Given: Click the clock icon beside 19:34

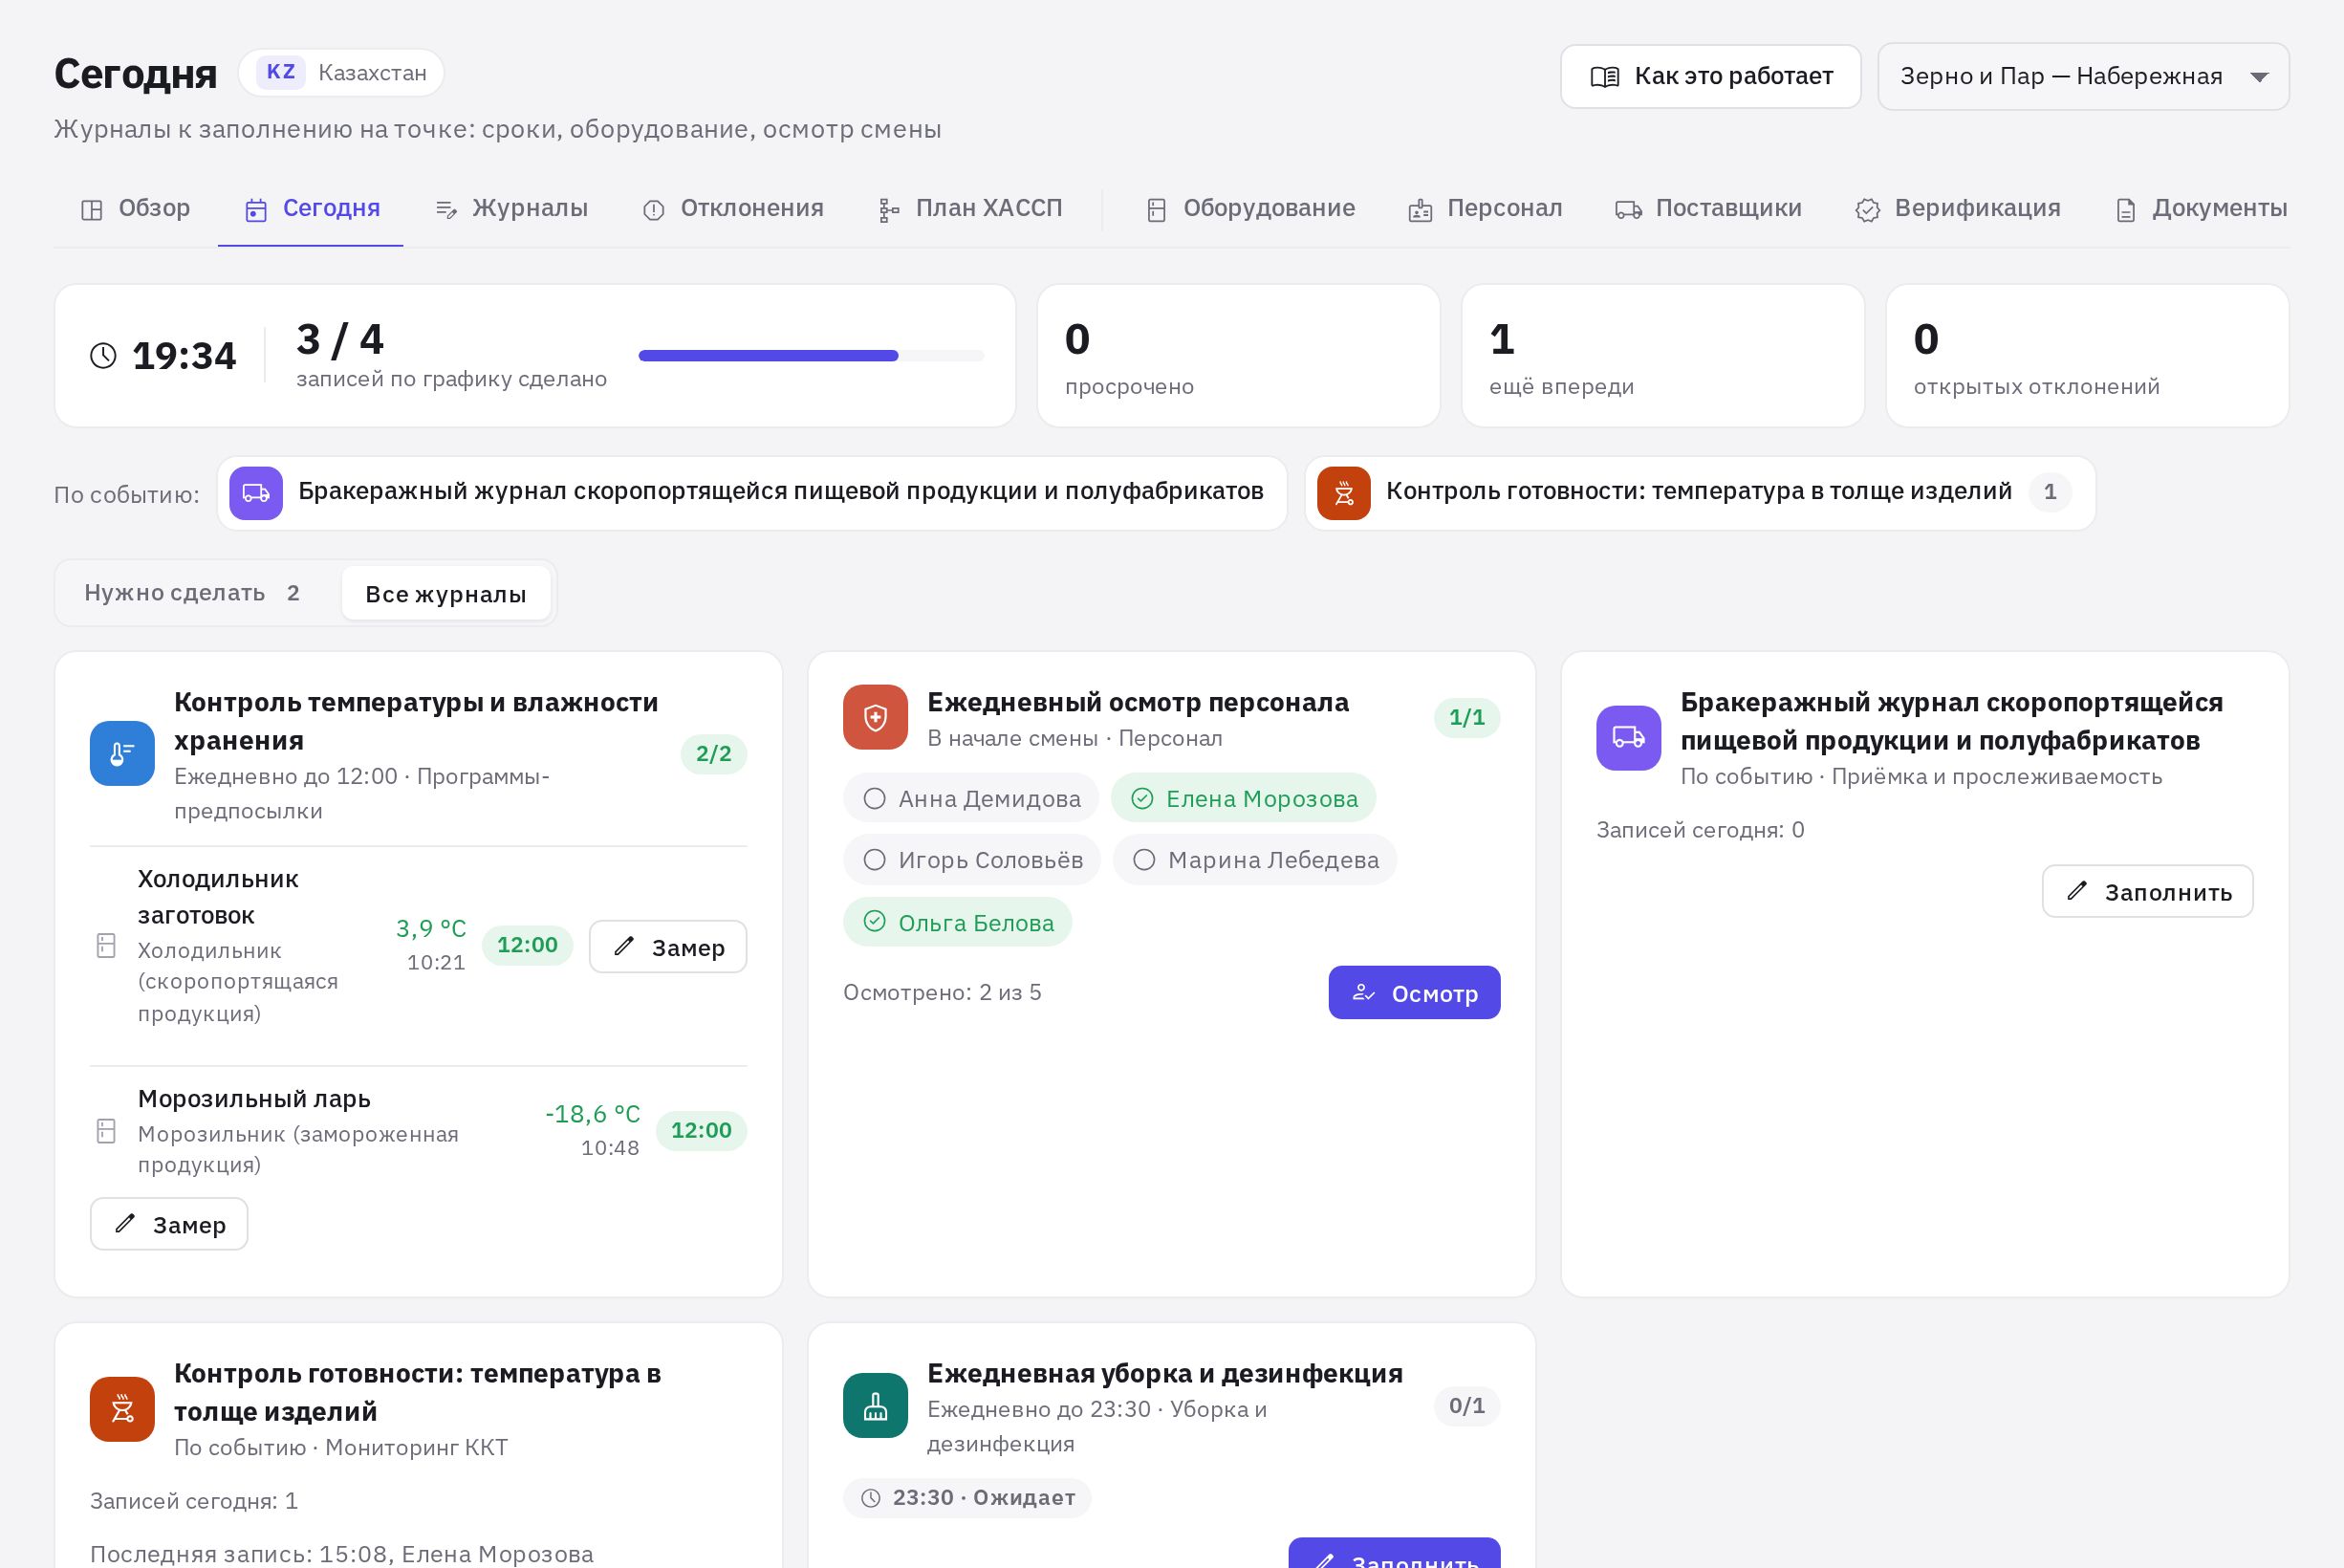Looking at the screenshot, I should click(x=103, y=356).
